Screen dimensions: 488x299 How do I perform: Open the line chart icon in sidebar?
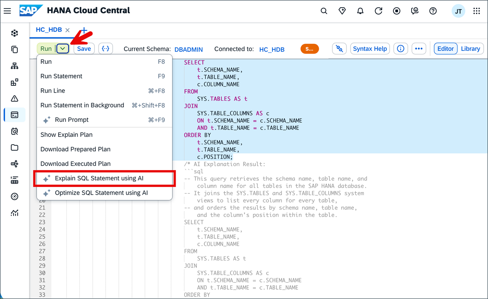tap(15, 213)
